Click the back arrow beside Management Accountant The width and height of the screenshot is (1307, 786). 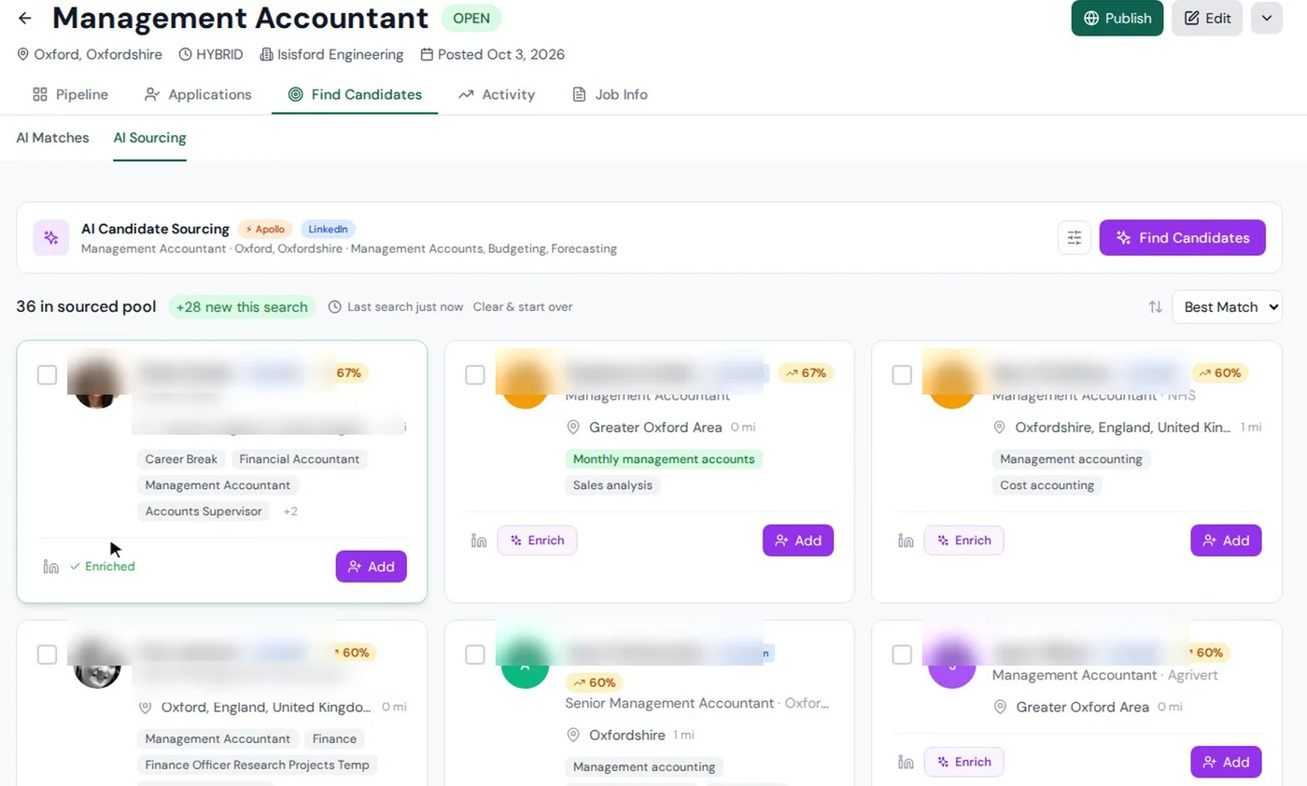(x=24, y=18)
